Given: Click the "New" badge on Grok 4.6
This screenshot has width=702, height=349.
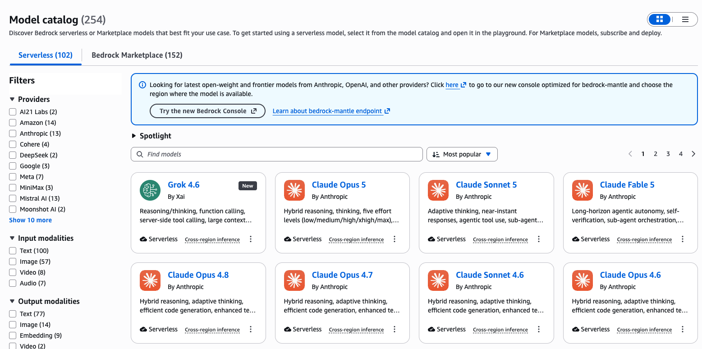Looking at the screenshot, I should coord(248,186).
